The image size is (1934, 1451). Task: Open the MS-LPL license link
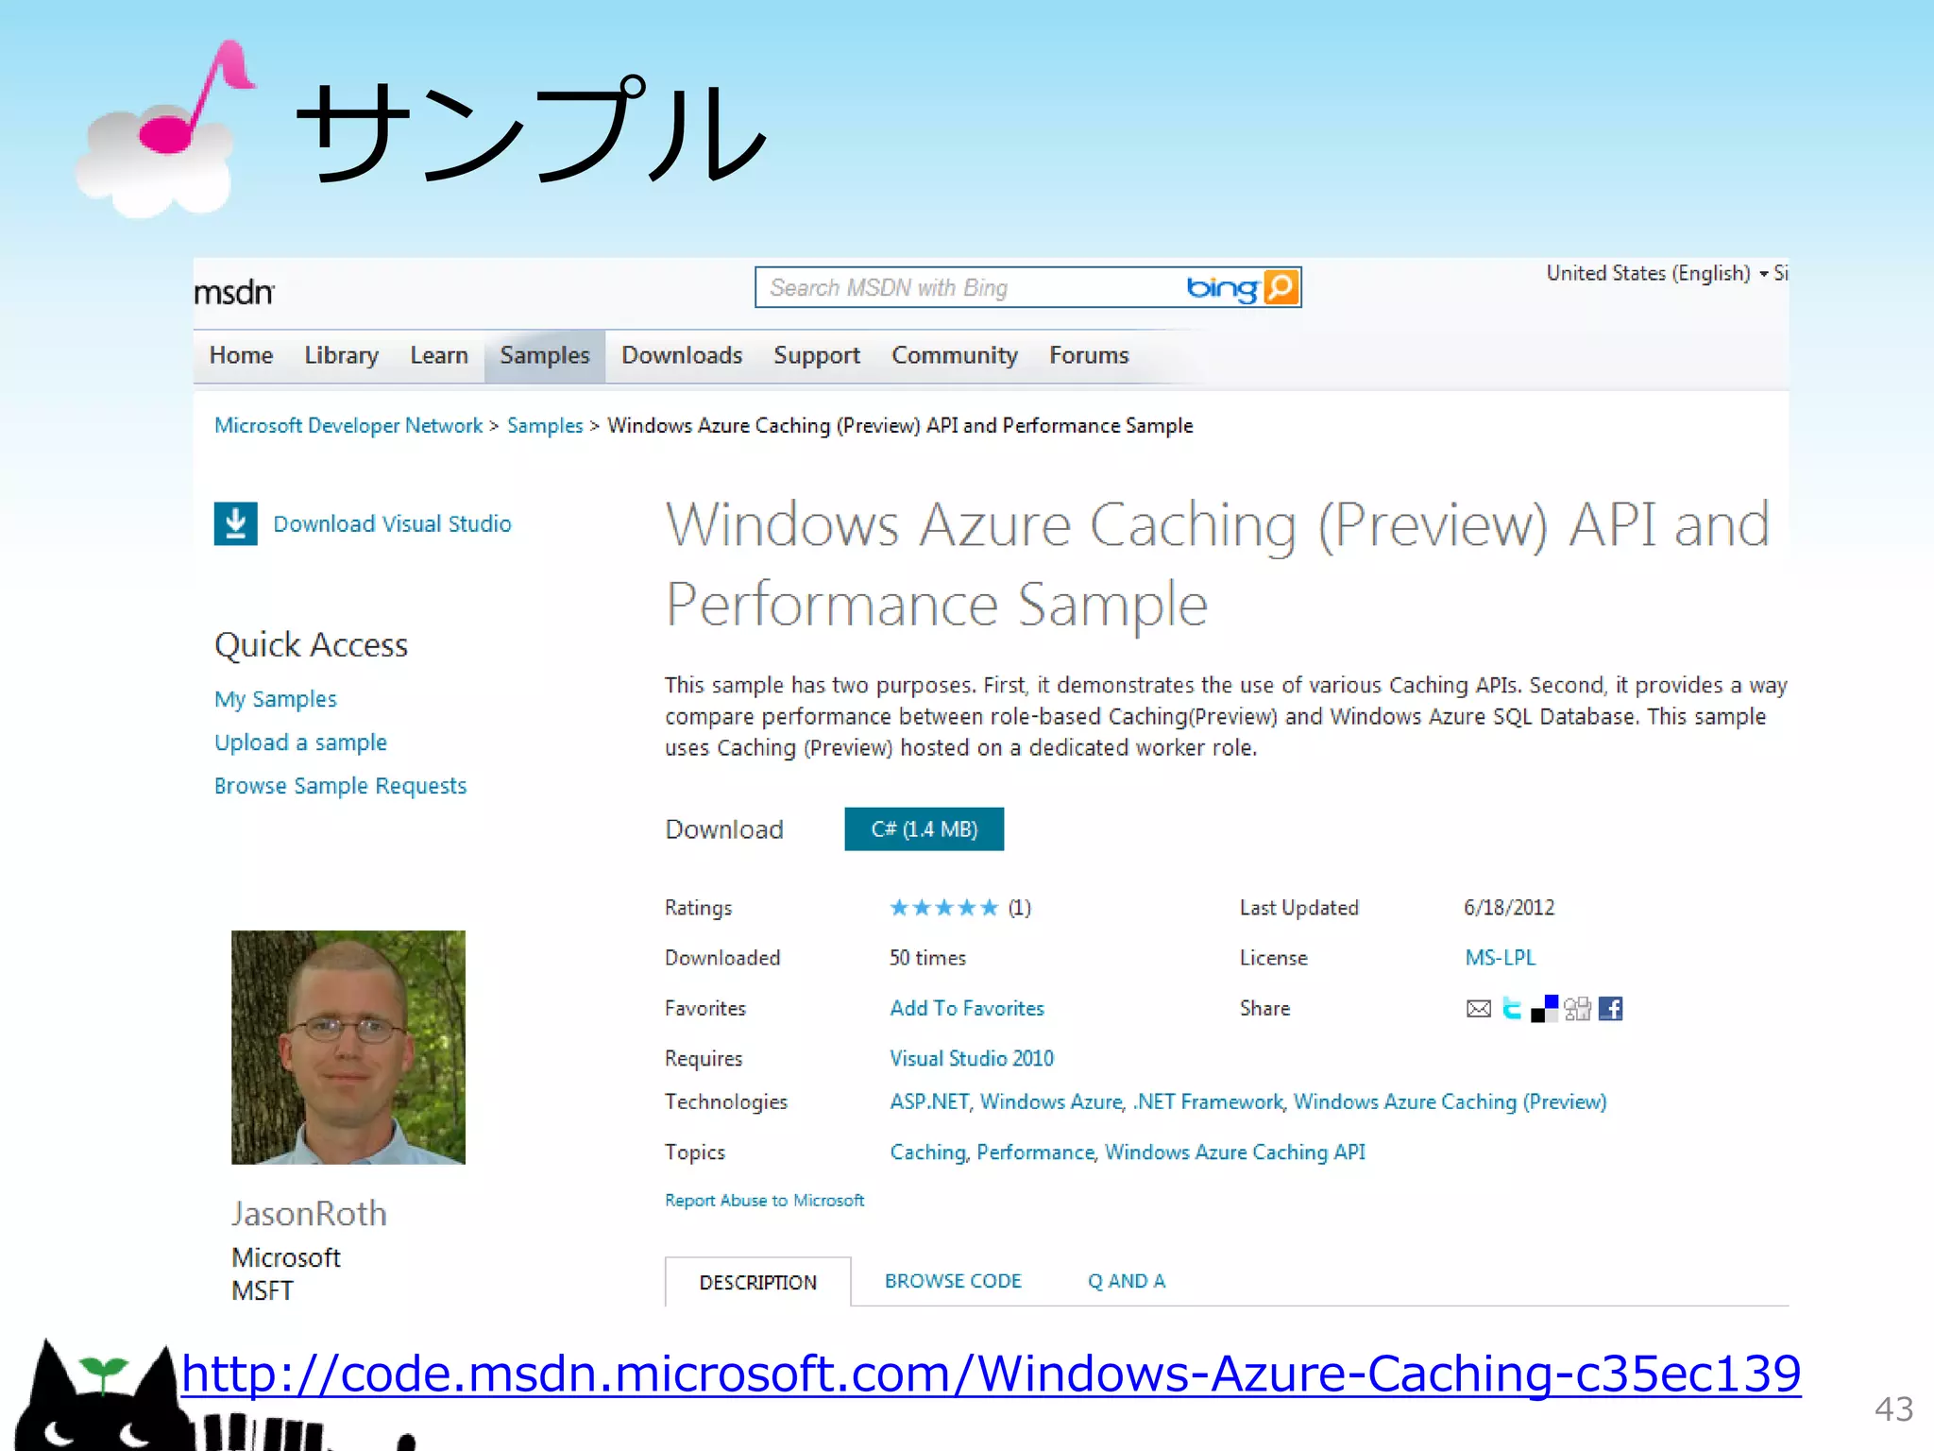[1501, 958]
